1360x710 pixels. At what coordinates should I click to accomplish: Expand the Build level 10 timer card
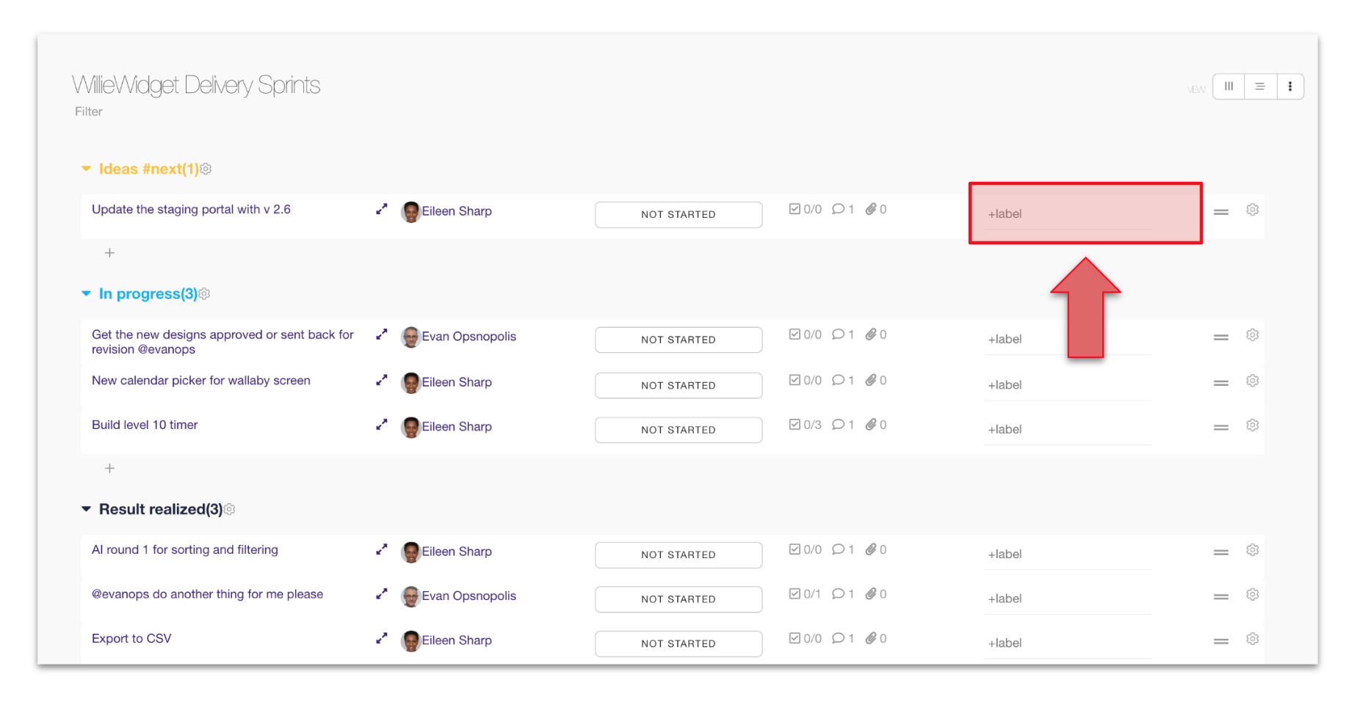pyautogui.click(x=381, y=425)
